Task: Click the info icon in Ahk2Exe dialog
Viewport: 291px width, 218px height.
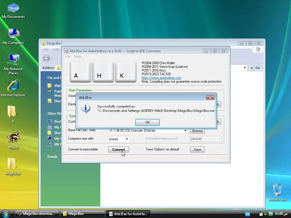Action: [86, 109]
